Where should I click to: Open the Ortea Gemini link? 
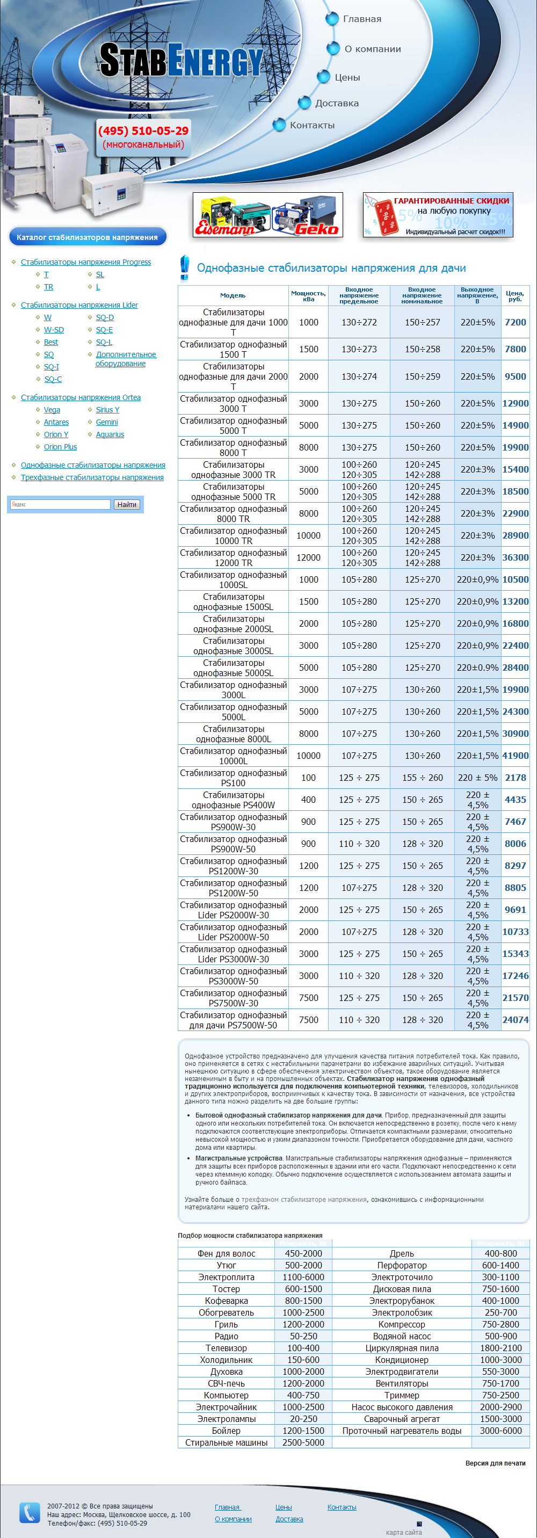(x=107, y=422)
